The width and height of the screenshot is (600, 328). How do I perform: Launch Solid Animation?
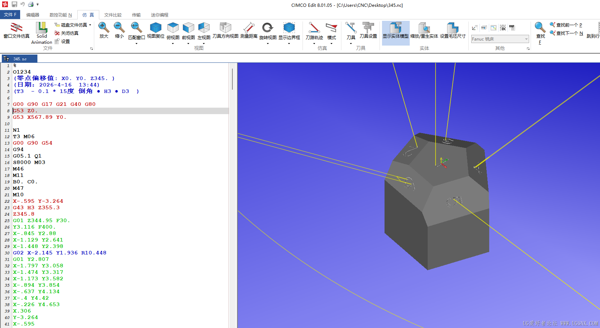coord(42,33)
